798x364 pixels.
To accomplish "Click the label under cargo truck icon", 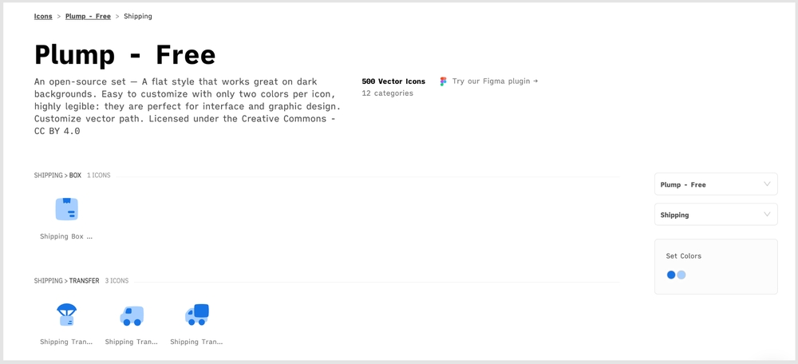I will (197, 342).
